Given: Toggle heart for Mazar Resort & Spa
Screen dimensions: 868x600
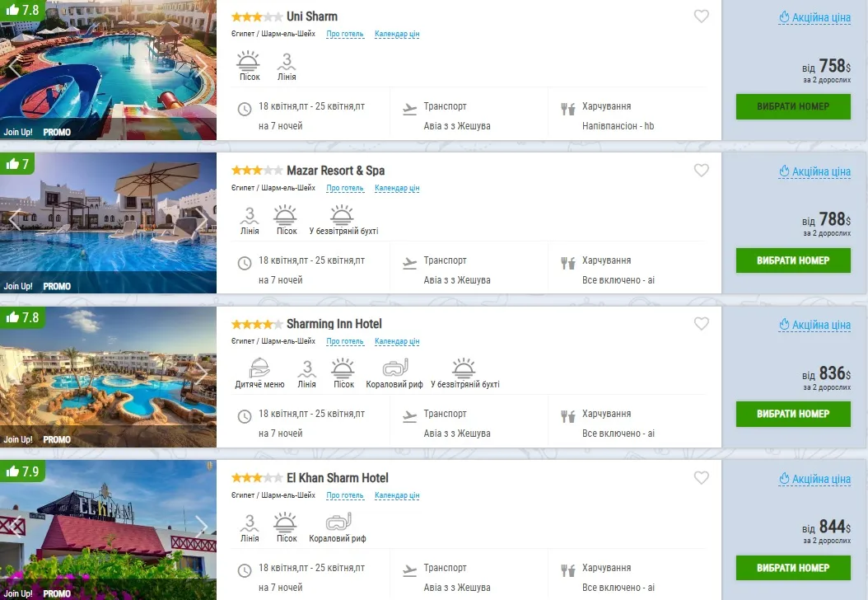Looking at the screenshot, I should (x=701, y=171).
